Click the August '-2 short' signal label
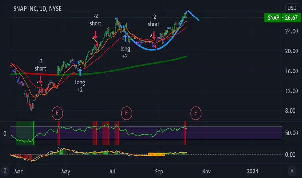The width and height of the screenshot is (302, 178). 154,21
